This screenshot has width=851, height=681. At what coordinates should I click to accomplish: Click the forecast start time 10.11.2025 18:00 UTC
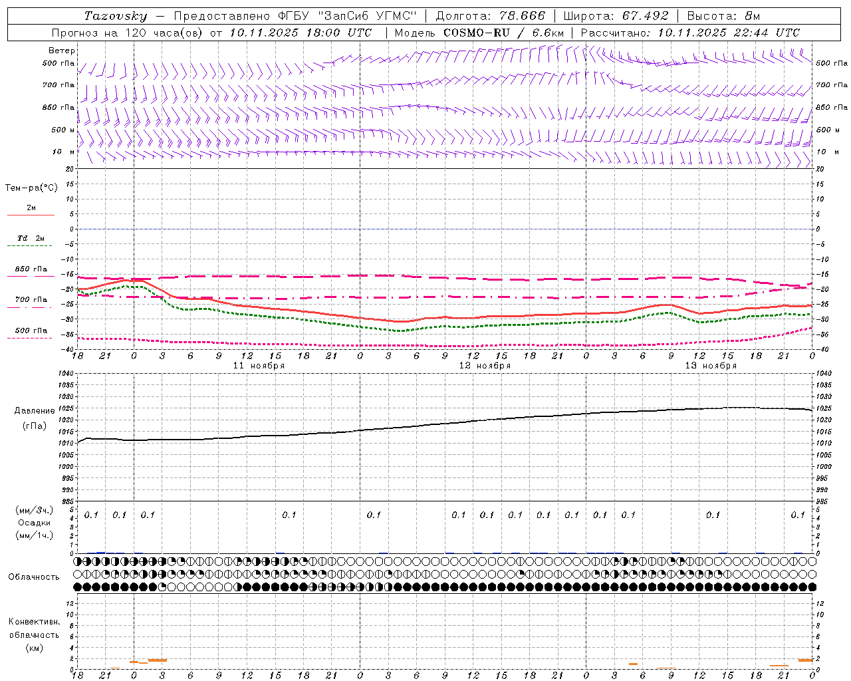(301, 33)
